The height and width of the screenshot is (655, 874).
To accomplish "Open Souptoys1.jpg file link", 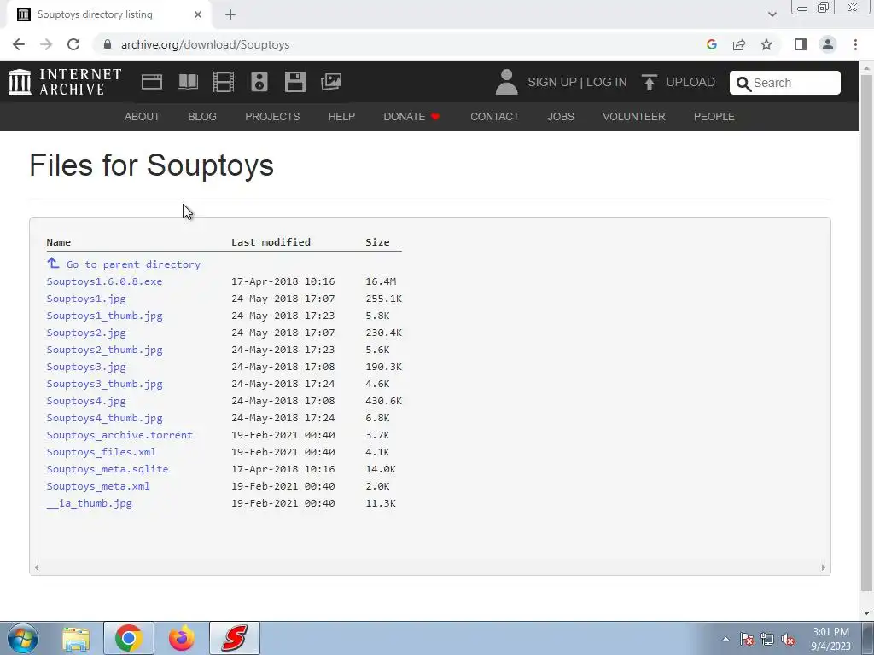I will (x=86, y=299).
